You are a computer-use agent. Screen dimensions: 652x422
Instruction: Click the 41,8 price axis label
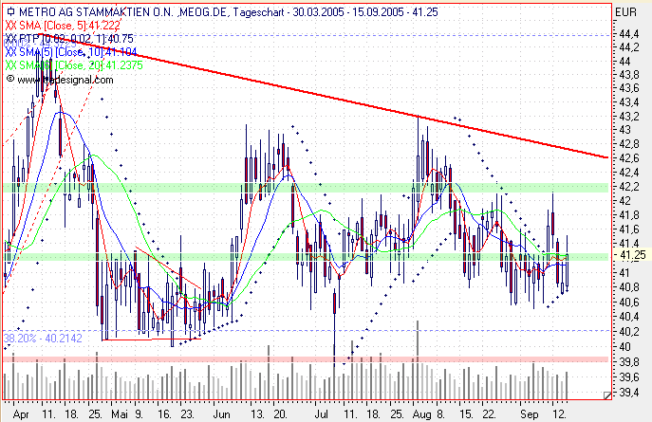coord(629,215)
